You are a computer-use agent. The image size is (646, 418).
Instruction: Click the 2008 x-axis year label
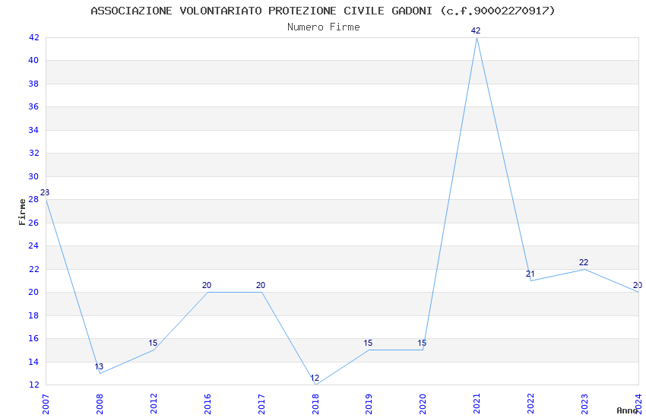click(100, 404)
